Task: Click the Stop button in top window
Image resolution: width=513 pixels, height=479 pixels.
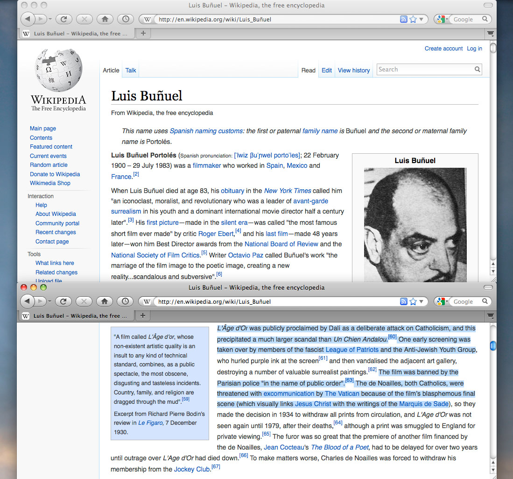Action: pos(84,19)
